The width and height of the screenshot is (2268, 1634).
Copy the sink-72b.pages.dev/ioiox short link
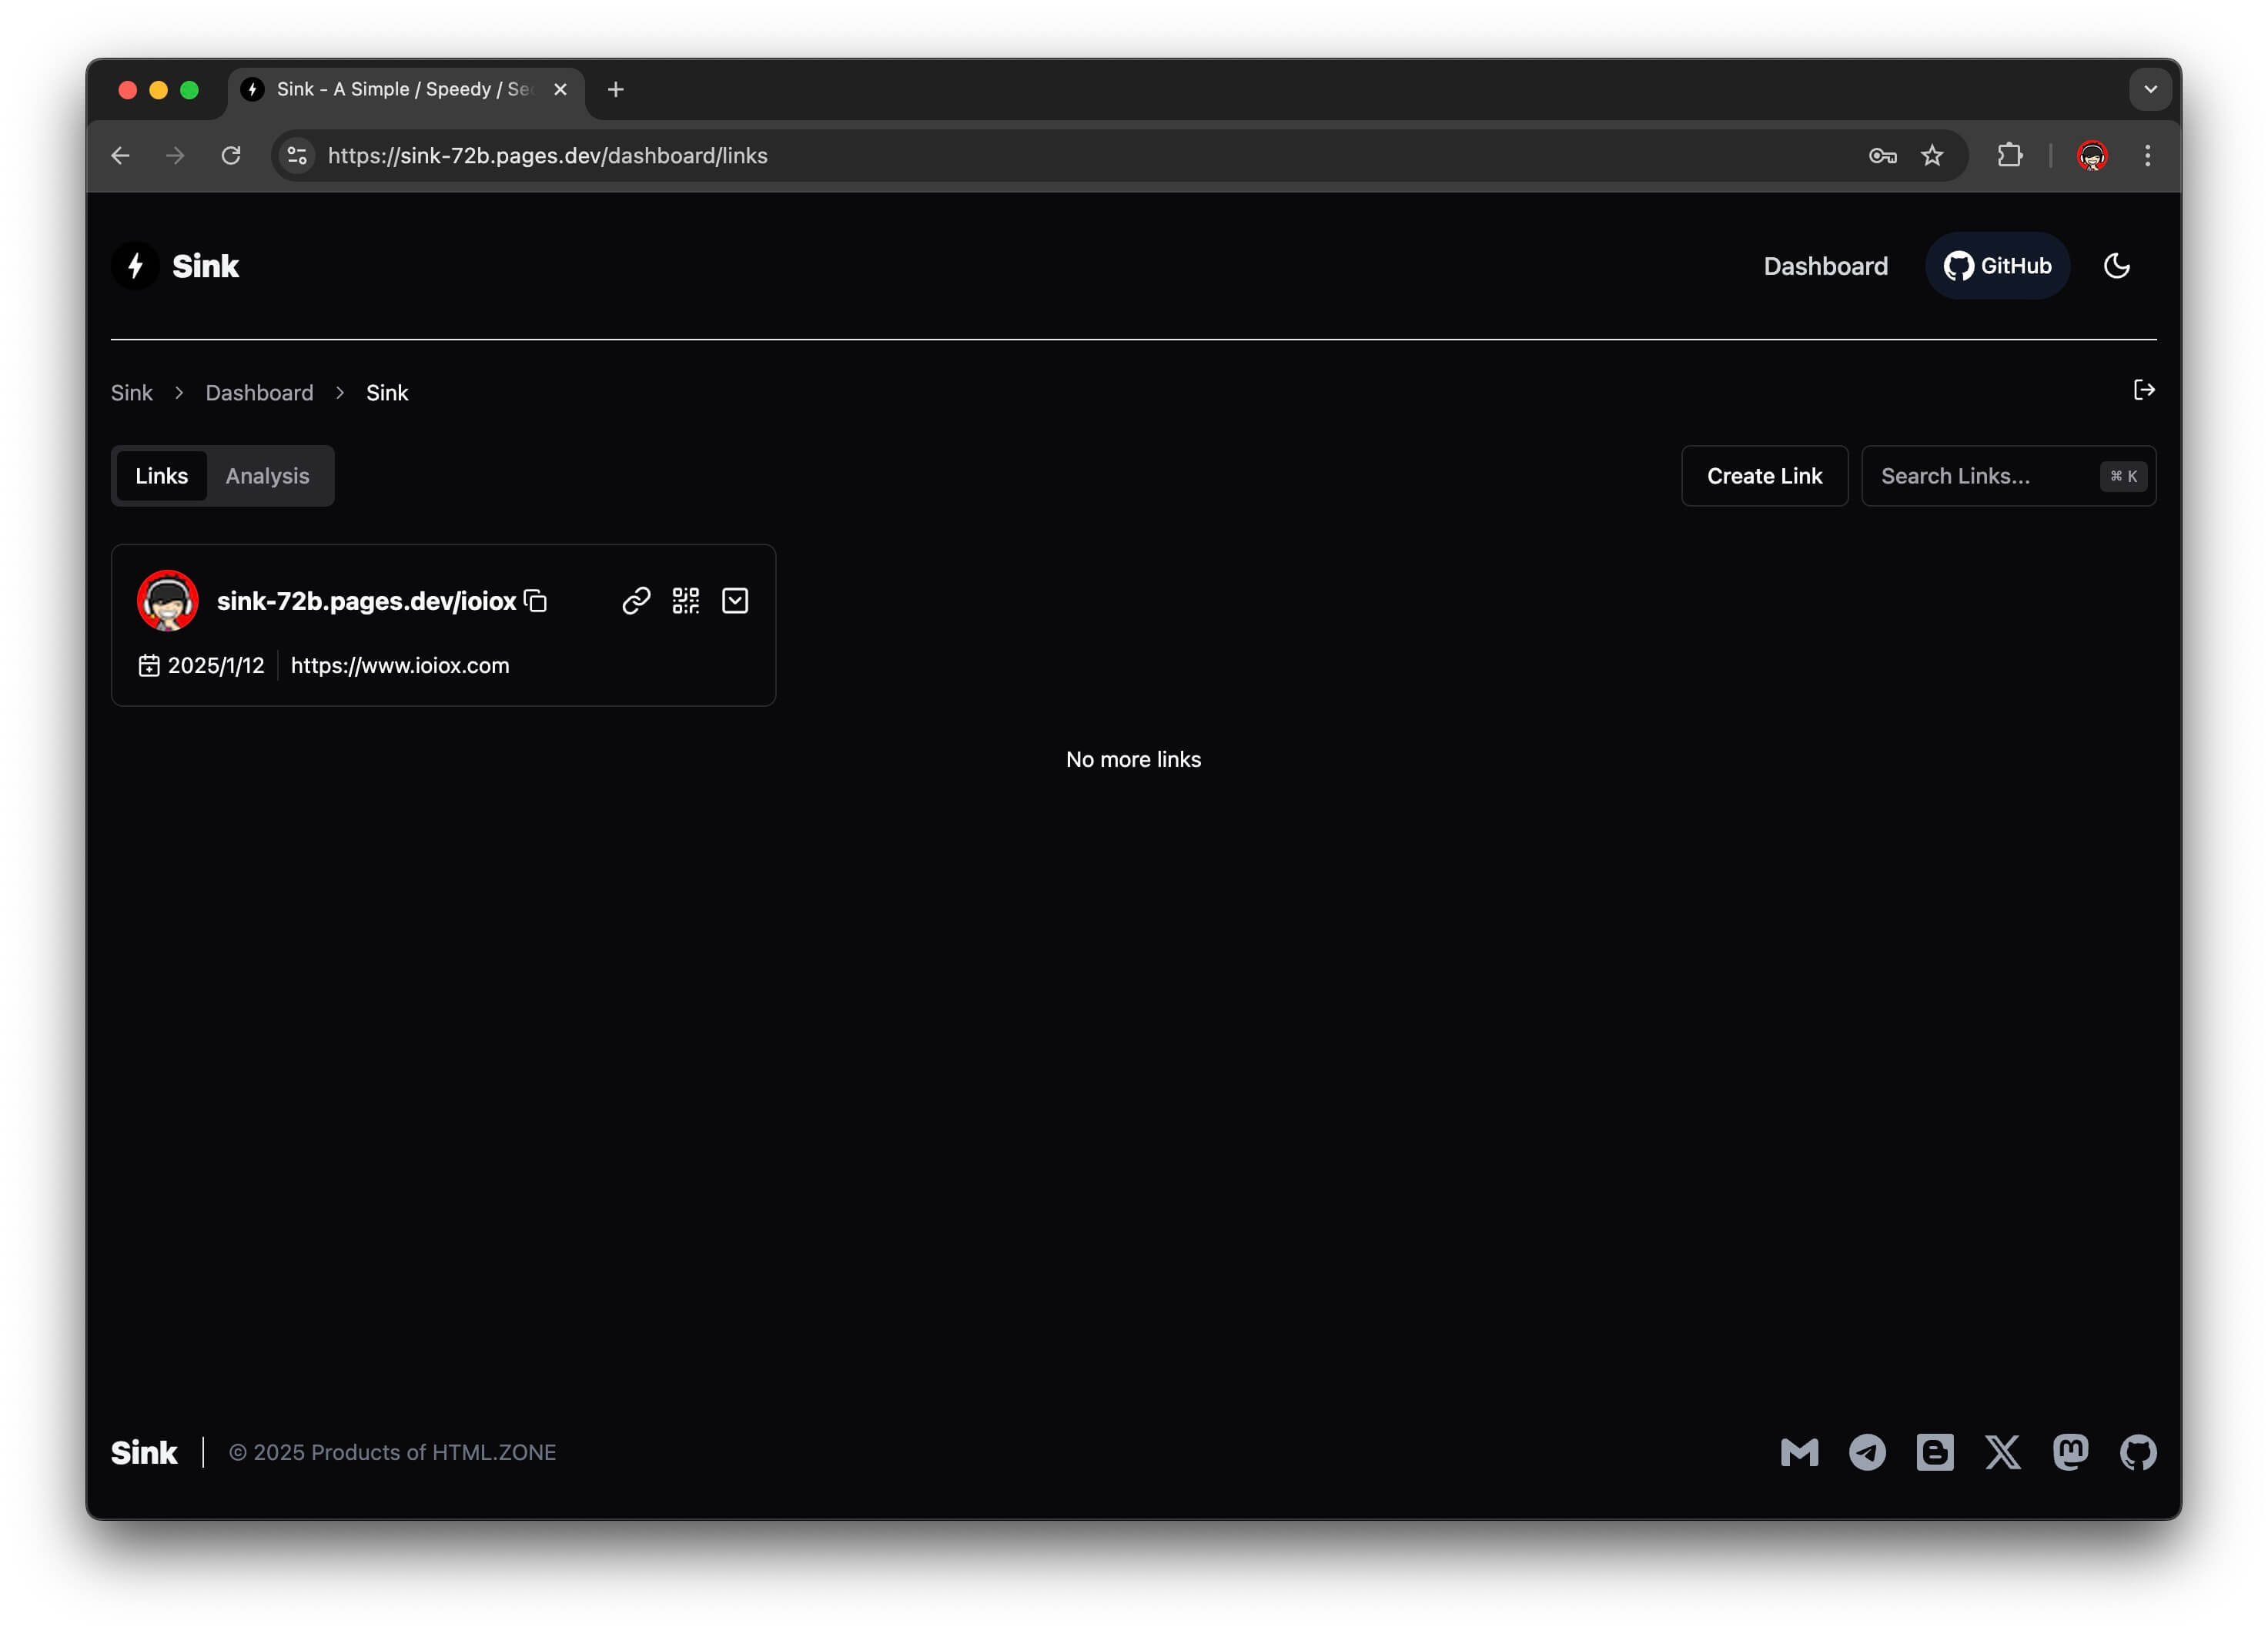[536, 600]
